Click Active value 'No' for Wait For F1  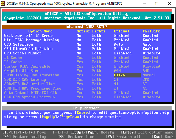pyautogui.click(x=79, y=36)
